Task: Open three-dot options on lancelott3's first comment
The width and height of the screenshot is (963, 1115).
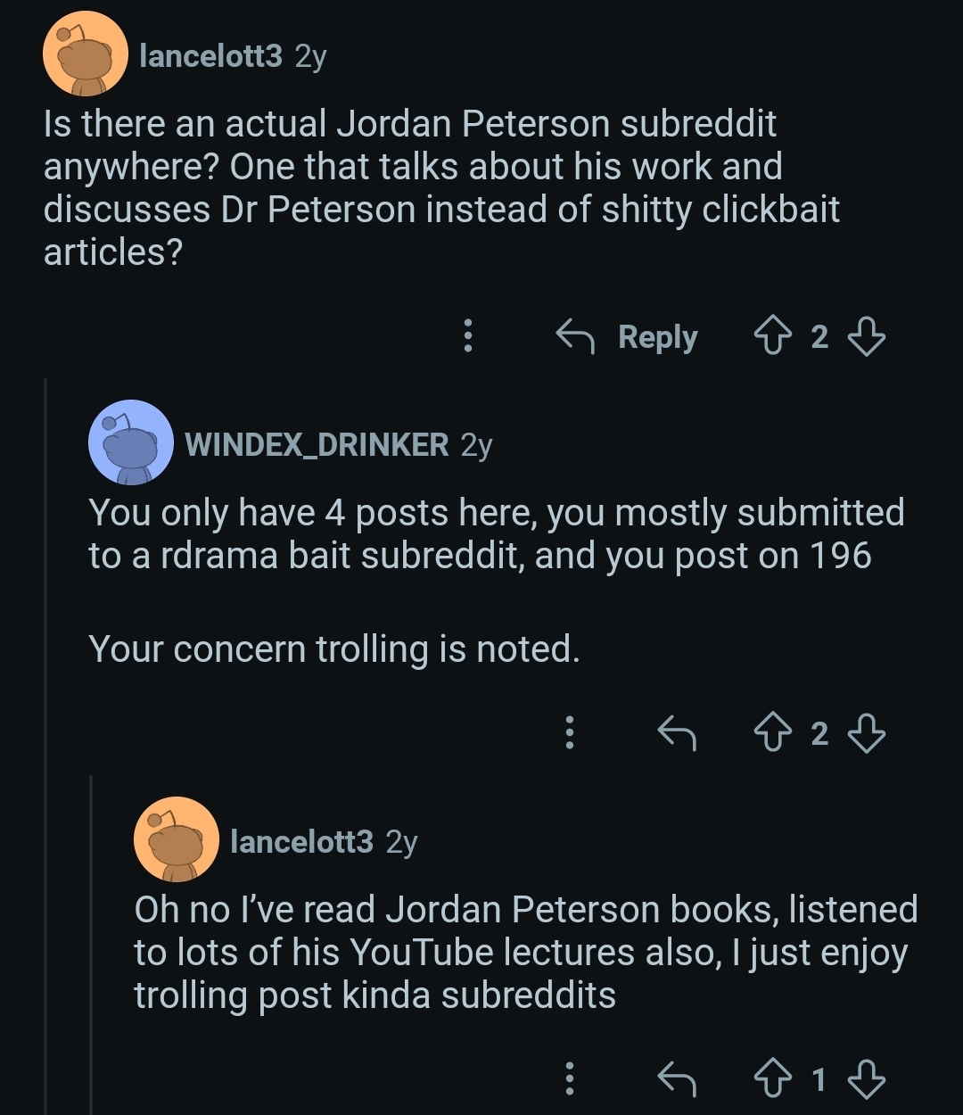Action: click(467, 336)
